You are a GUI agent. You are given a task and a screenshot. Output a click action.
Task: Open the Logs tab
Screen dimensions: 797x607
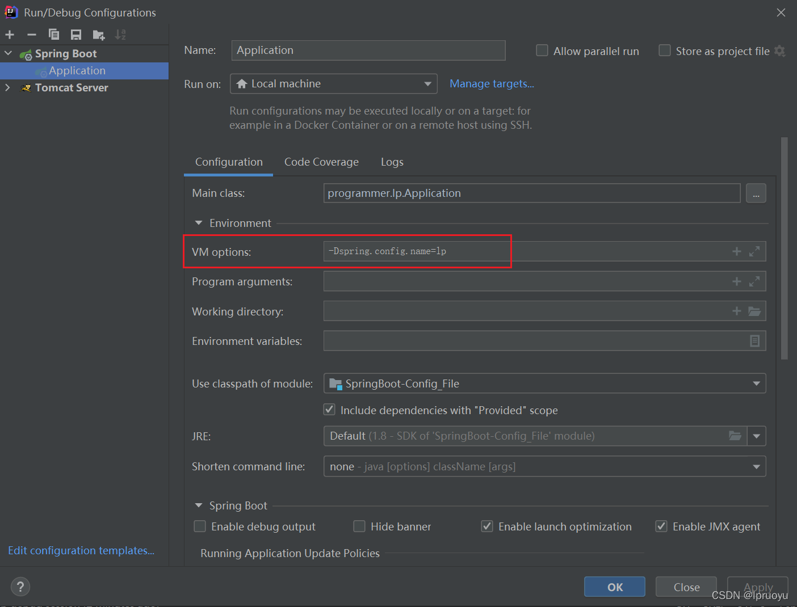pos(392,162)
